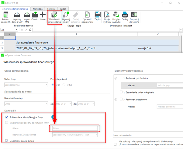183x150 pixels.
Task: Click Edytor JPK_SF app icon in title bar
Action: click(3, 3)
